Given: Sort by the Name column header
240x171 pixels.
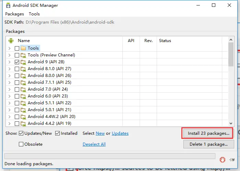Looking at the screenshot, I should [24, 41].
